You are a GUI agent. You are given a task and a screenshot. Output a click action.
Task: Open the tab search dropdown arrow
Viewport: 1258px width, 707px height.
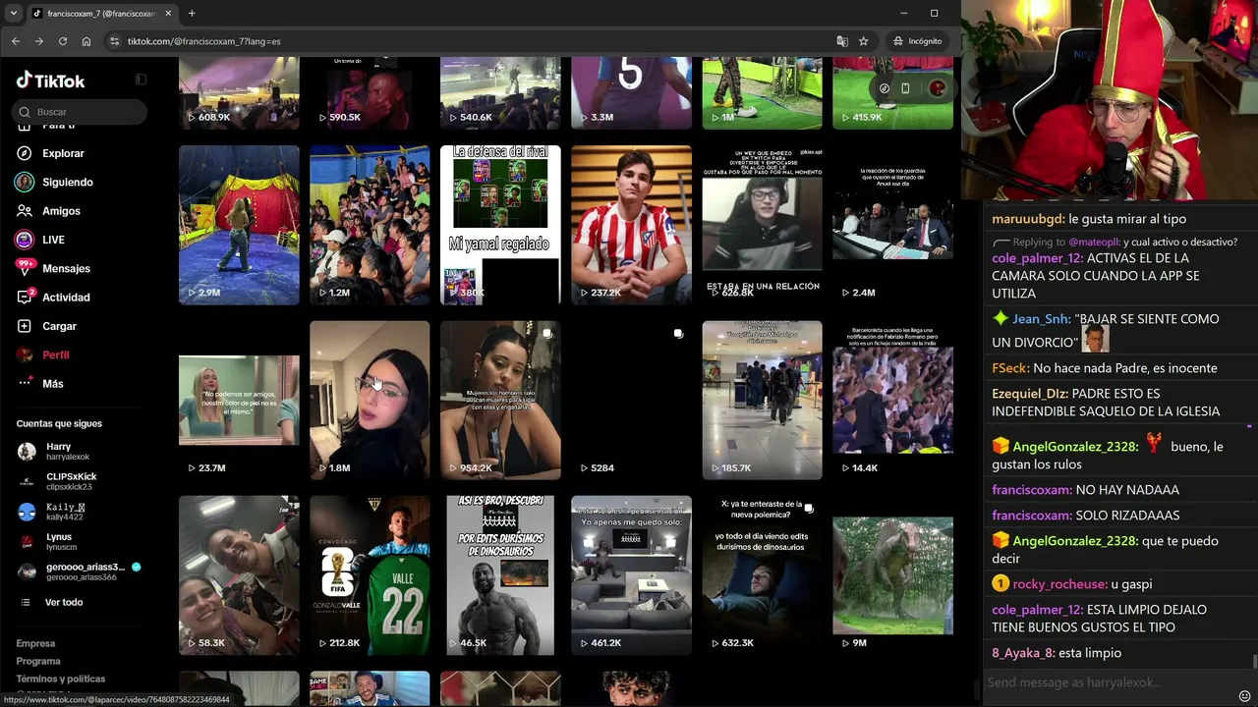click(x=13, y=14)
